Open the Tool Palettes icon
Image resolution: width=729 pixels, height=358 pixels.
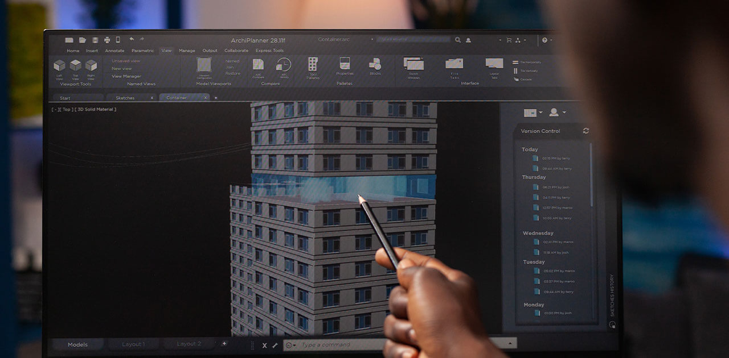pyautogui.click(x=313, y=64)
